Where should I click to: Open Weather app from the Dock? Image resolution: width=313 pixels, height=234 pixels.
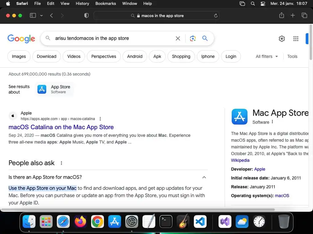pyautogui.click(x=242, y=222)
